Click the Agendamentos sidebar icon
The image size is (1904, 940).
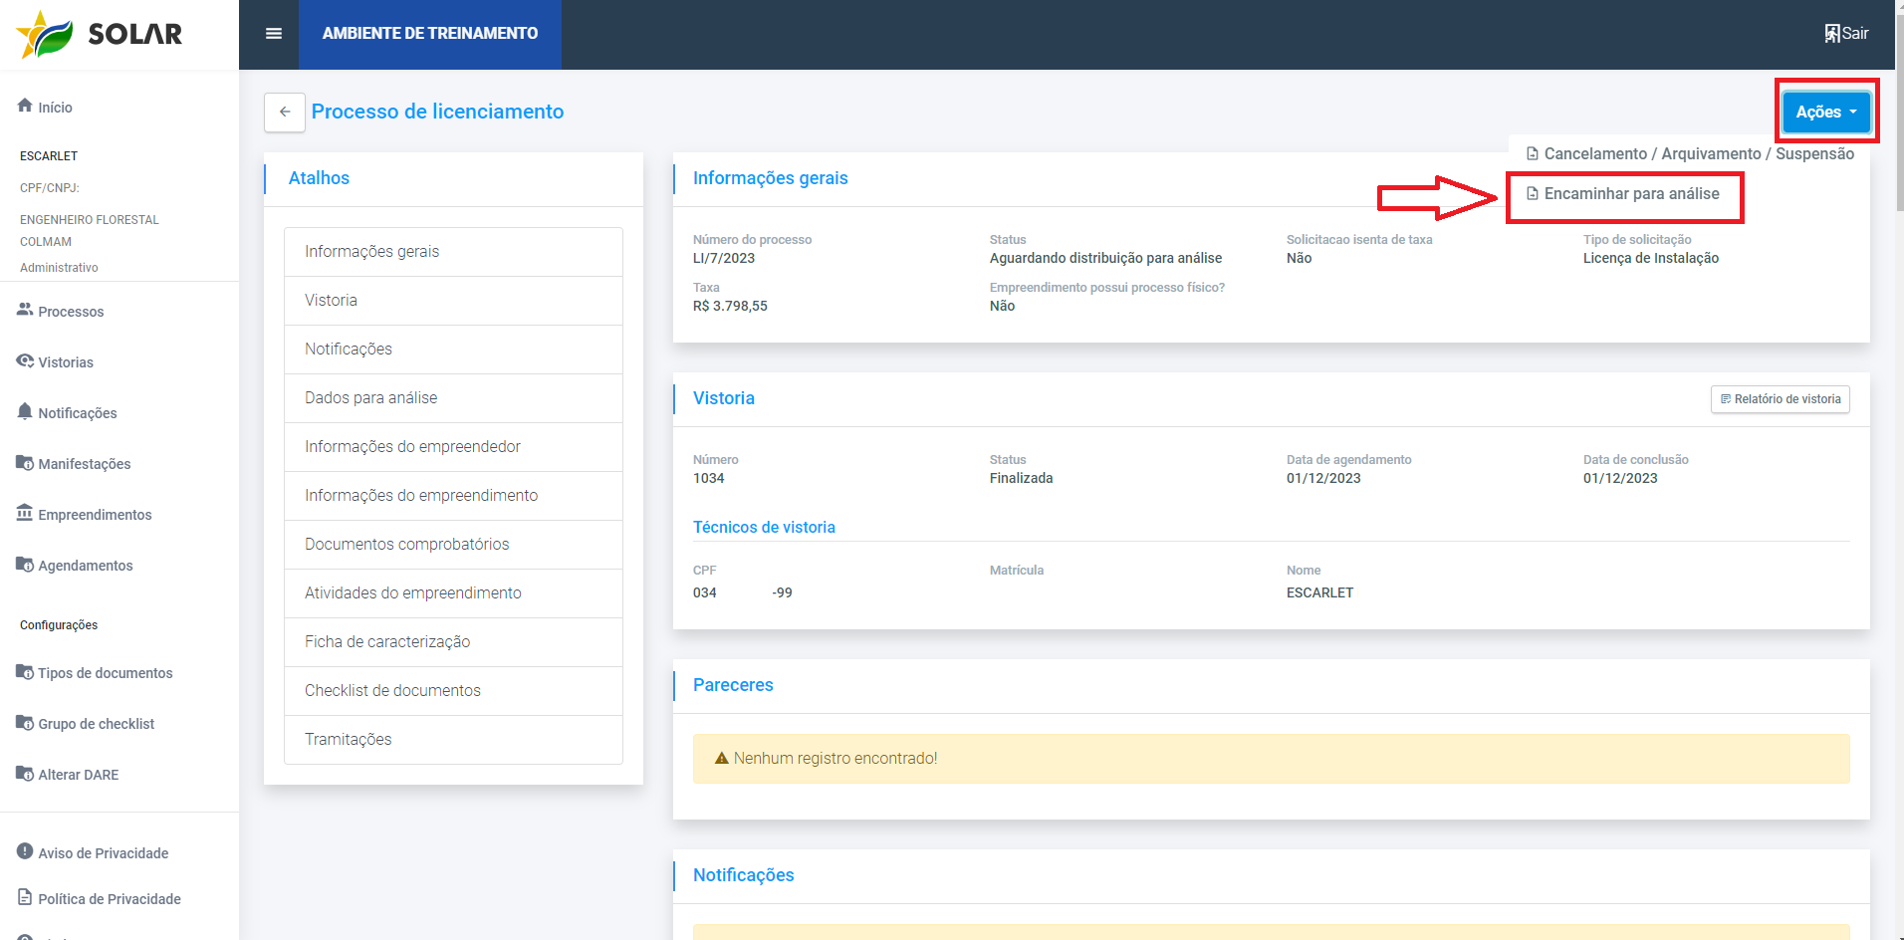coord(25,564)
